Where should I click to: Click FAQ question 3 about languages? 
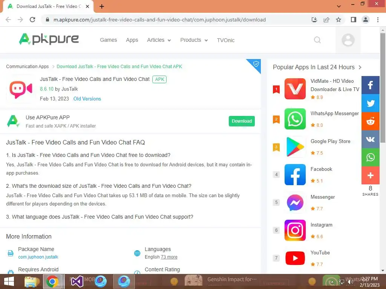(100, 217)
